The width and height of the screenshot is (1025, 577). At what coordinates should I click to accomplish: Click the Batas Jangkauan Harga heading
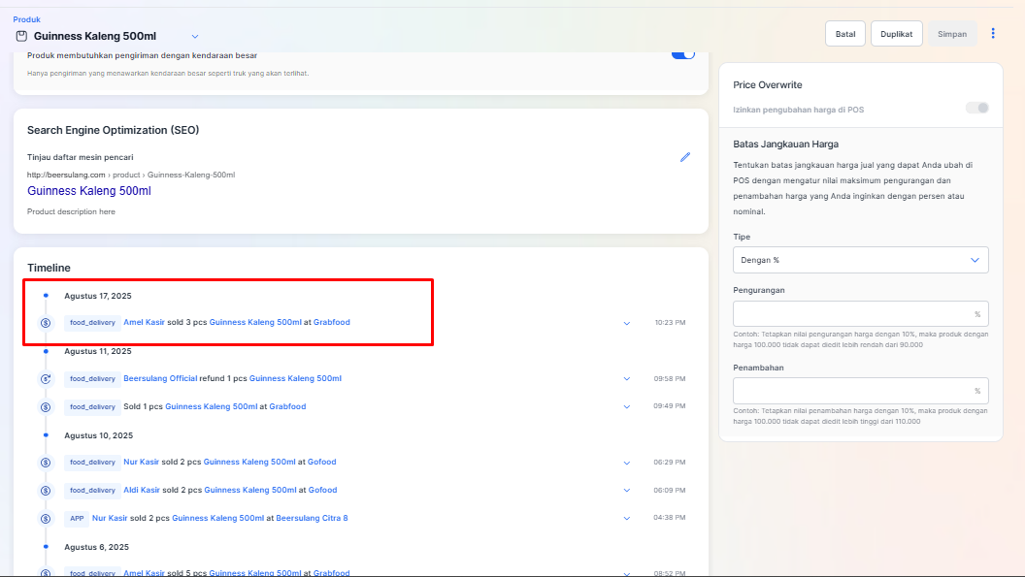point(786,144)
